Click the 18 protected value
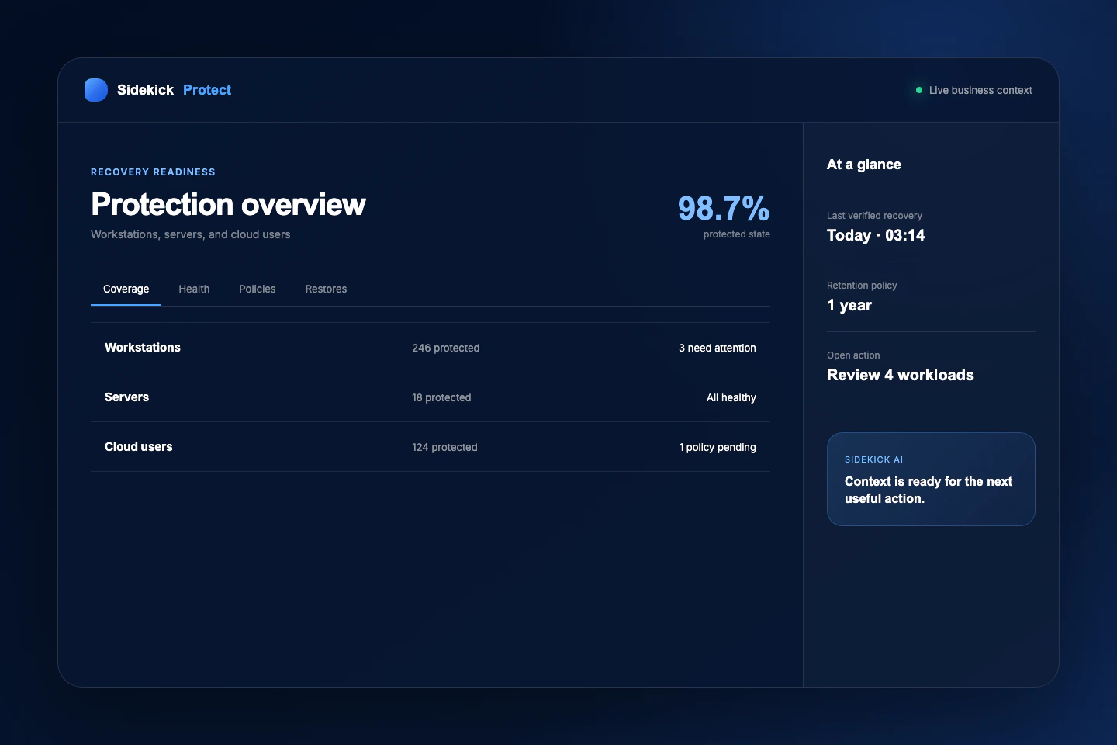Image resolution: width=1117 pixels, height=745 pixels. tap(441, 397)
